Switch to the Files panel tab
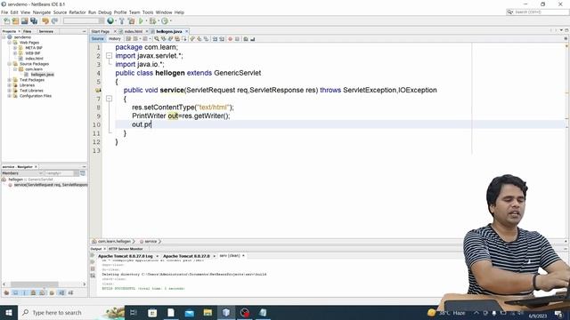Viewport: 570px width, 320px height. (28, 32)
